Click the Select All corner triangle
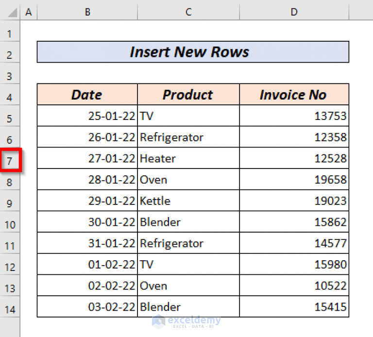 (12, 12)
